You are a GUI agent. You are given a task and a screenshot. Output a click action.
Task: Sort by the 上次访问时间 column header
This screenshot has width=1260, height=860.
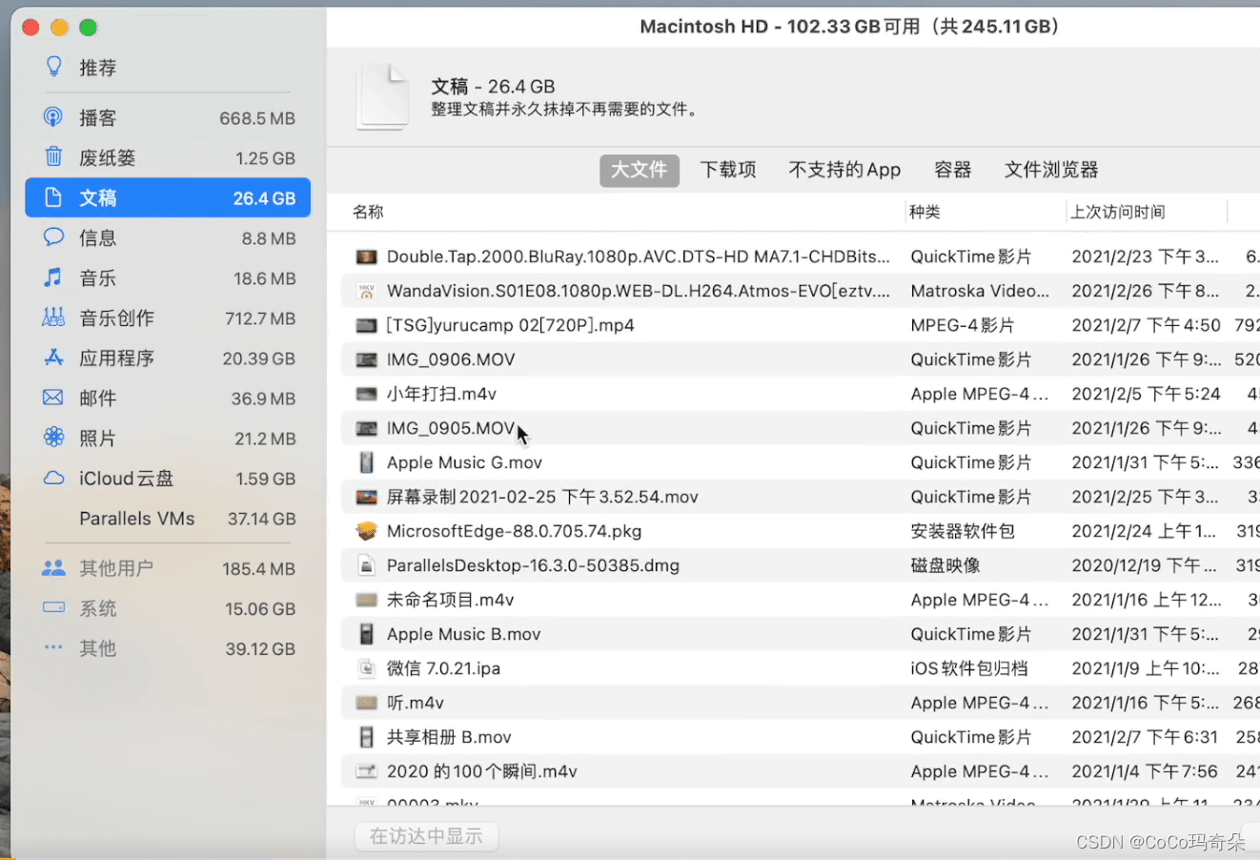(x=1118, y=212)
